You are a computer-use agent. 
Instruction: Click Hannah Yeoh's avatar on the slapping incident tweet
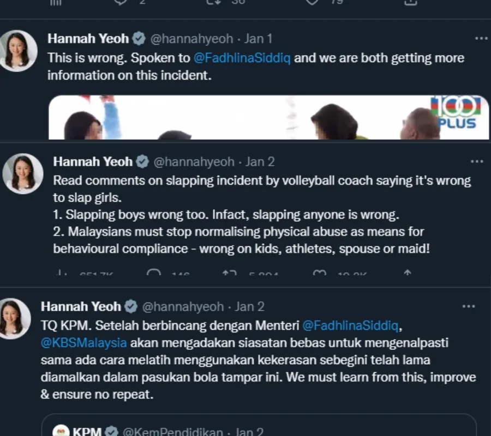click(22, 173)
